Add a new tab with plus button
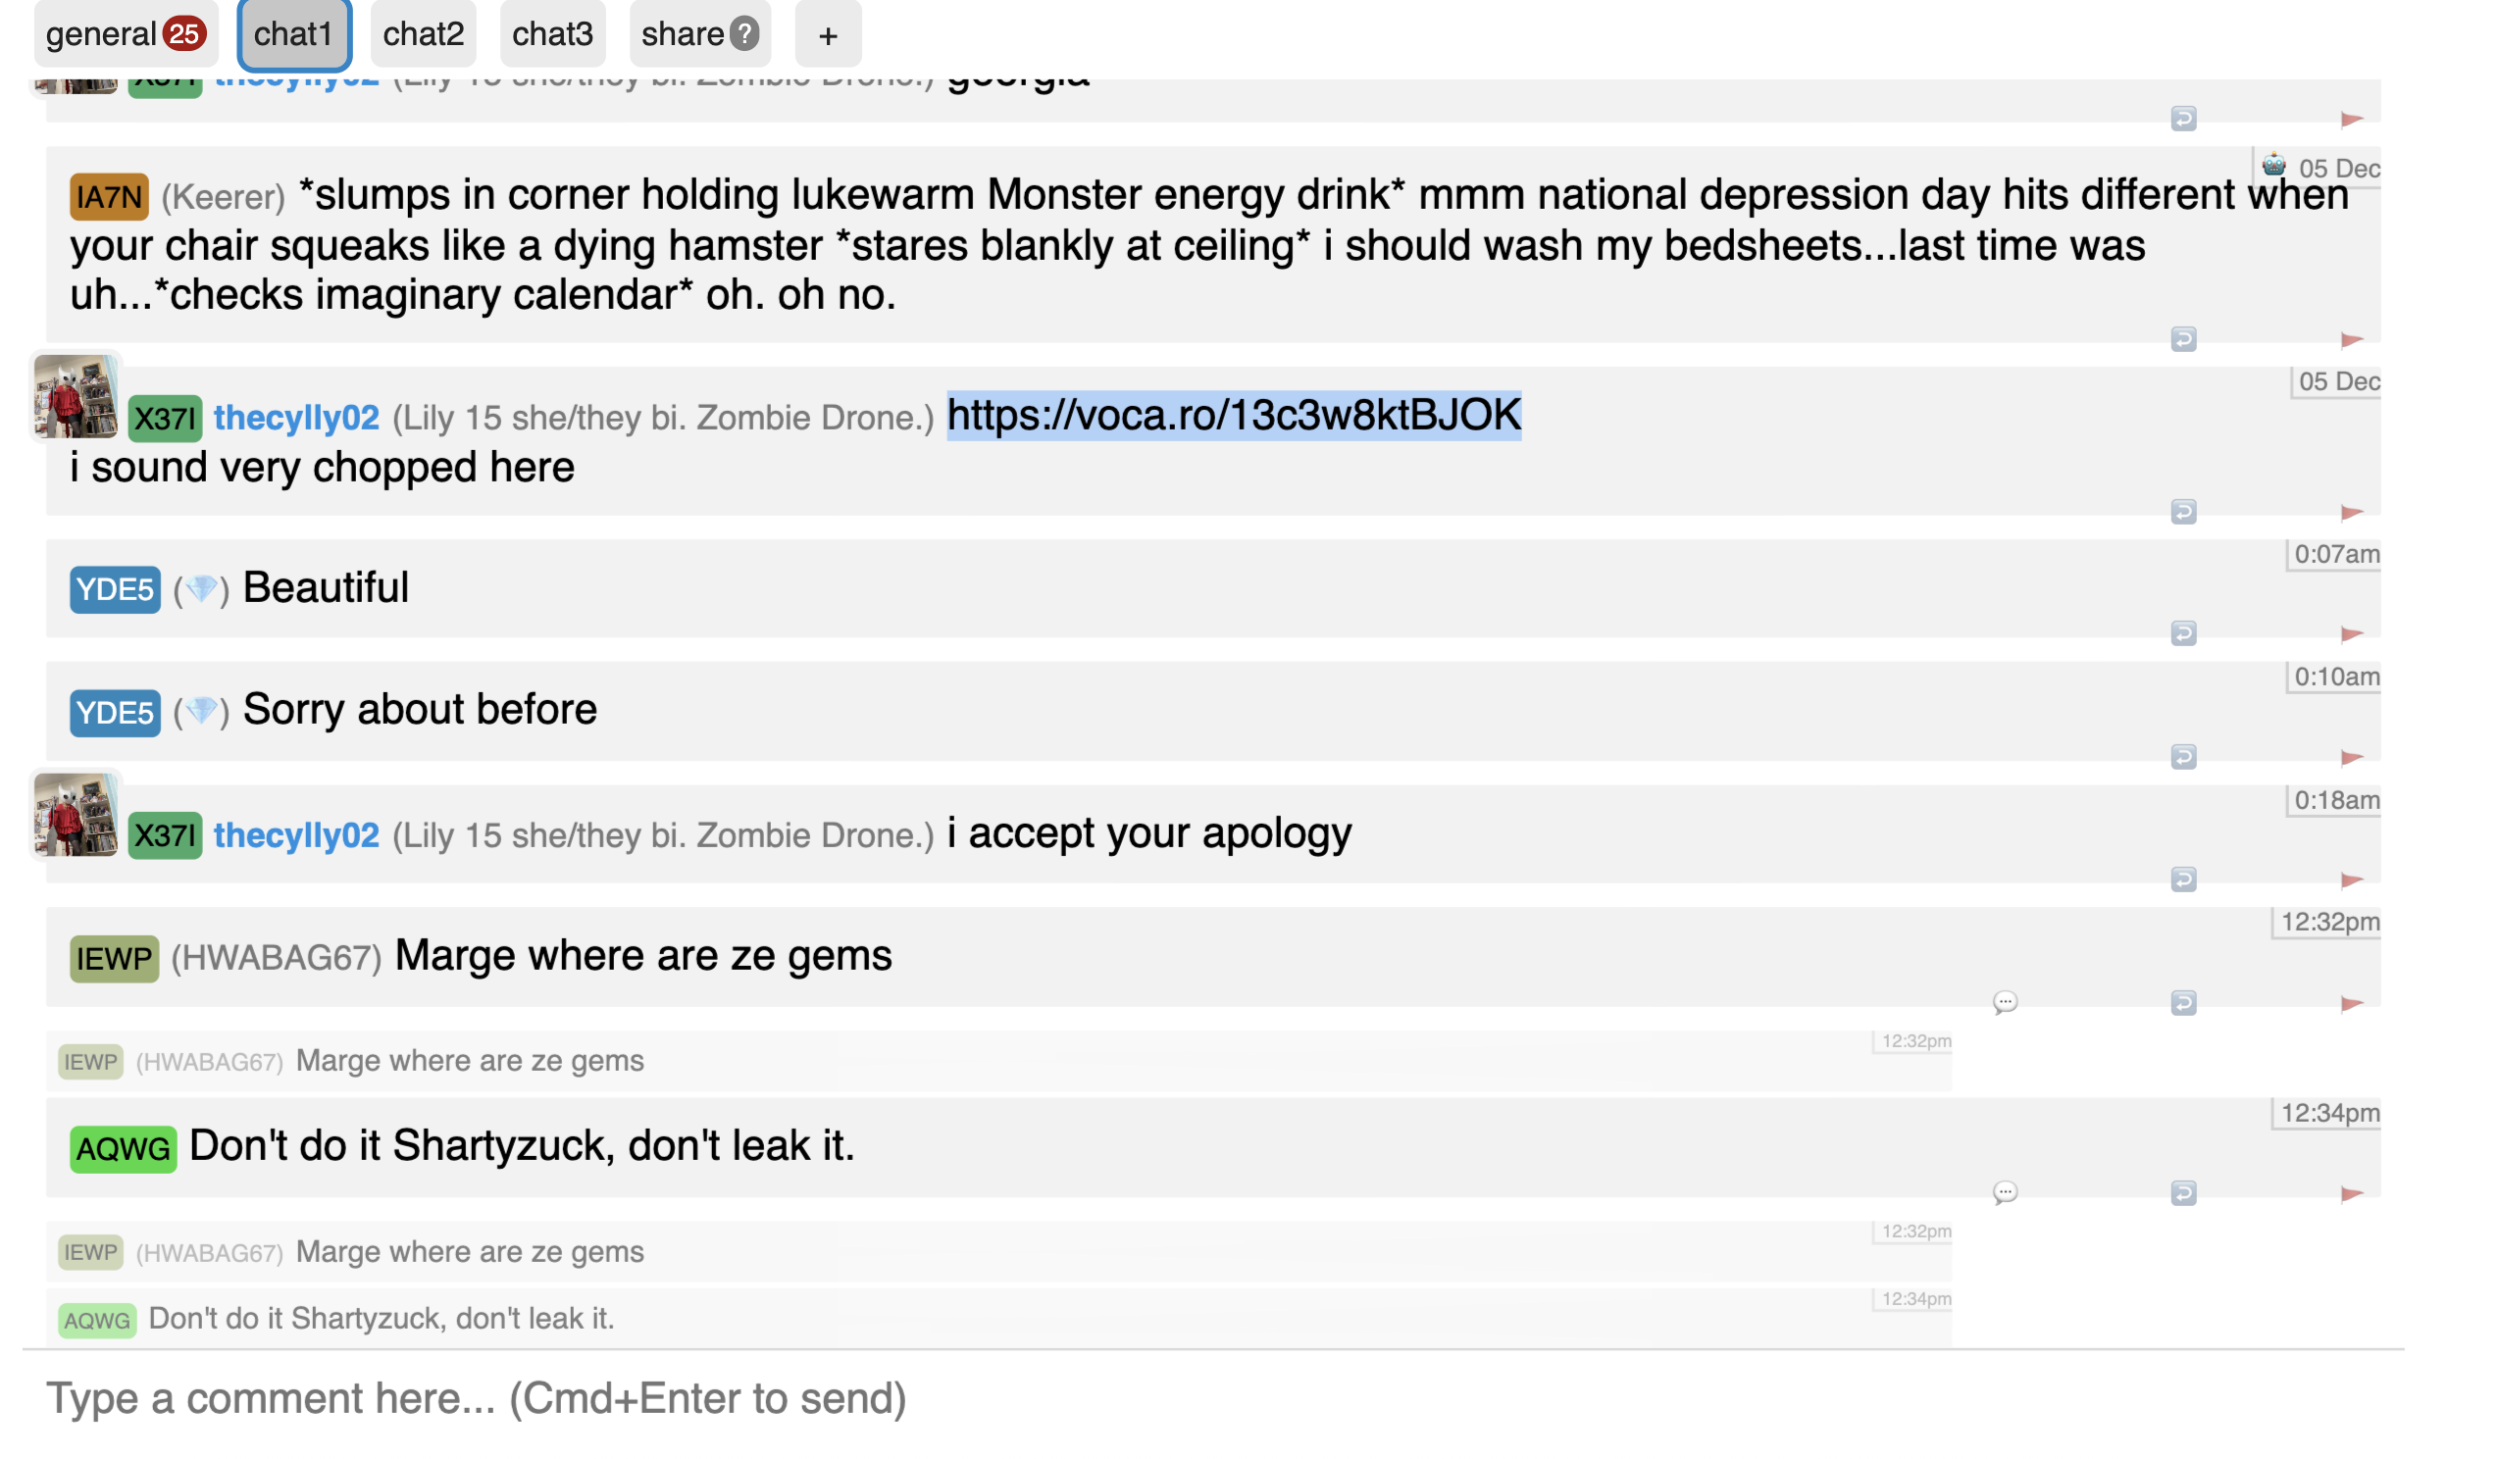The image size is (2497, 1459). coord(828,36)
